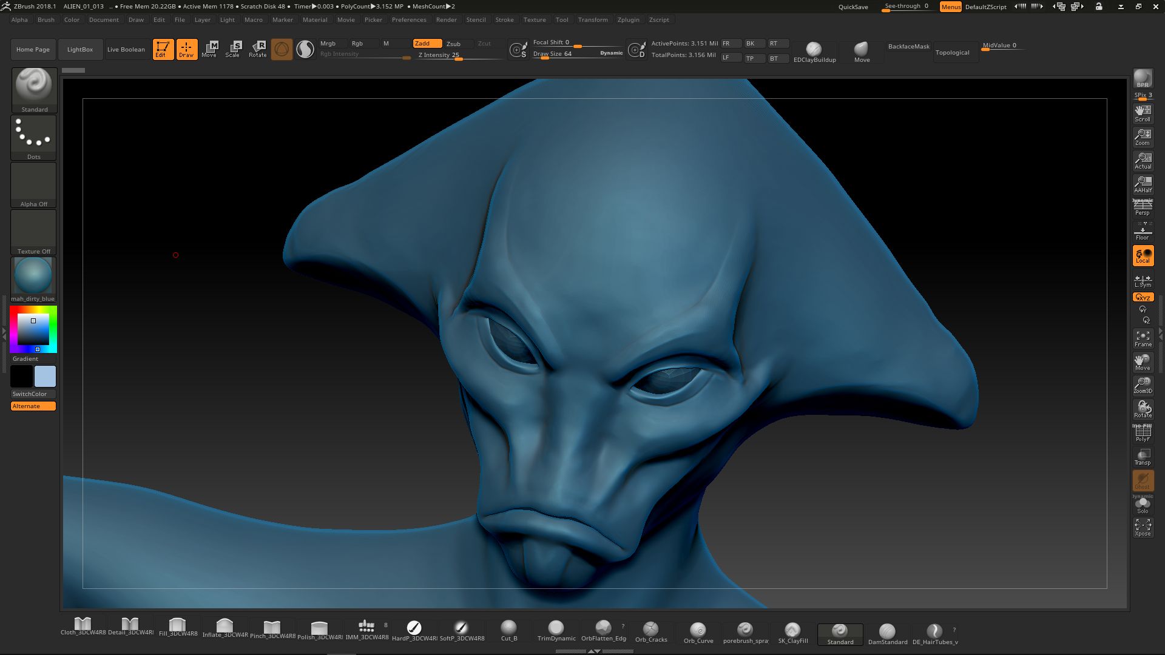Screen dimensions: 1165x655
Task: Set view to Actual size
Action: tap(1143, 161)
